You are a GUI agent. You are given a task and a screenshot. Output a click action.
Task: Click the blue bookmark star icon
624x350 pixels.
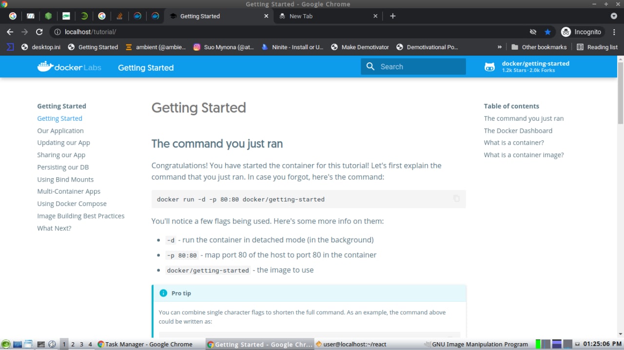click(x=547, y=32)
